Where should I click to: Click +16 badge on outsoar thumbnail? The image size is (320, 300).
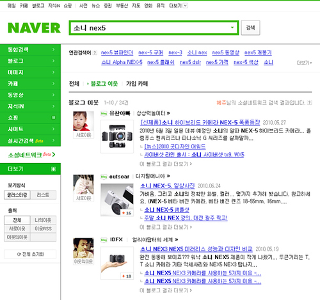(x=127, y=213)
